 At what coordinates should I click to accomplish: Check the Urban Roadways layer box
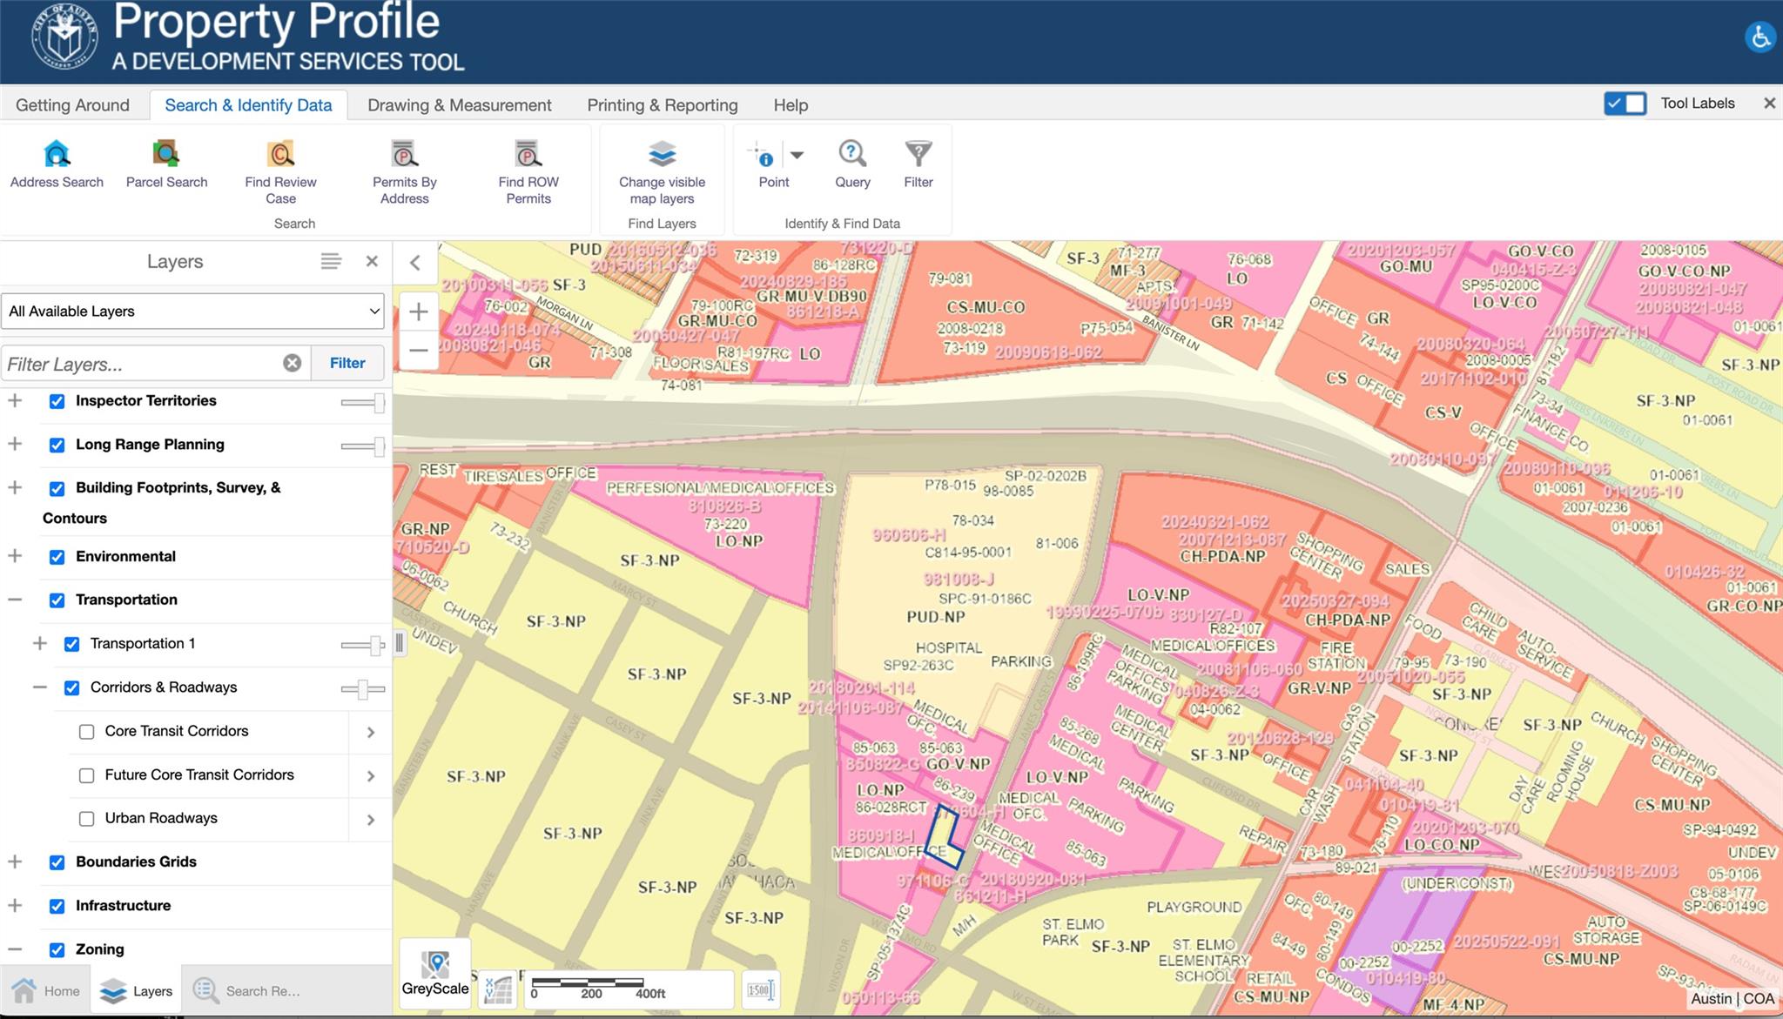point(87,819)
